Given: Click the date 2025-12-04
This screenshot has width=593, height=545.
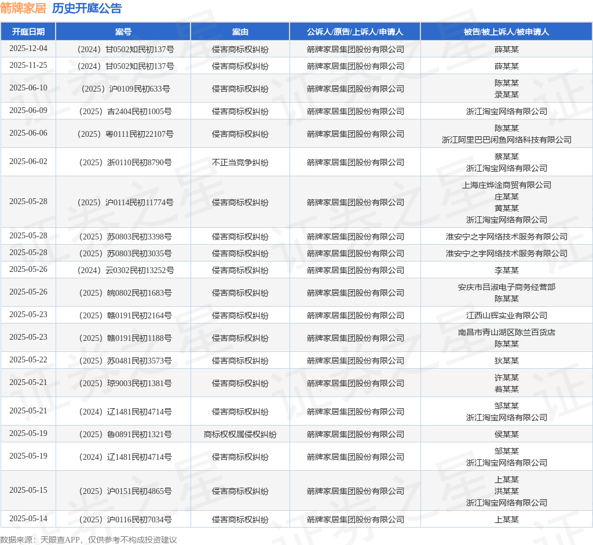Looking at the screenshot, I should [x=28, y=49].
